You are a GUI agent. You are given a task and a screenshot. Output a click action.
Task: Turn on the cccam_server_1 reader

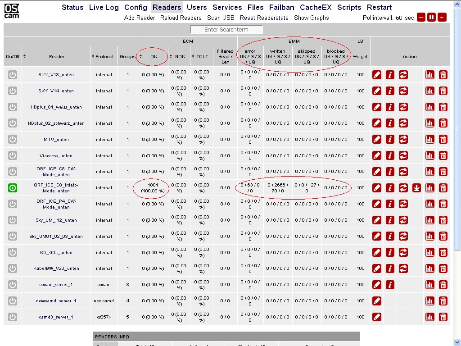coord(13,285)
